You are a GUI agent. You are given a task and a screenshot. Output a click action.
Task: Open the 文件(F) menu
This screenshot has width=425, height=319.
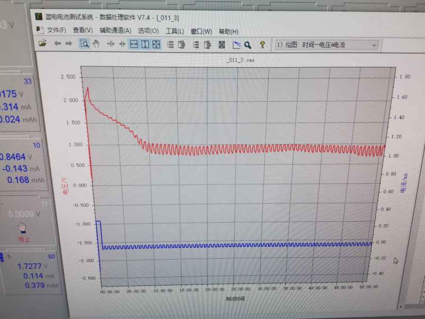pos(56,30)
